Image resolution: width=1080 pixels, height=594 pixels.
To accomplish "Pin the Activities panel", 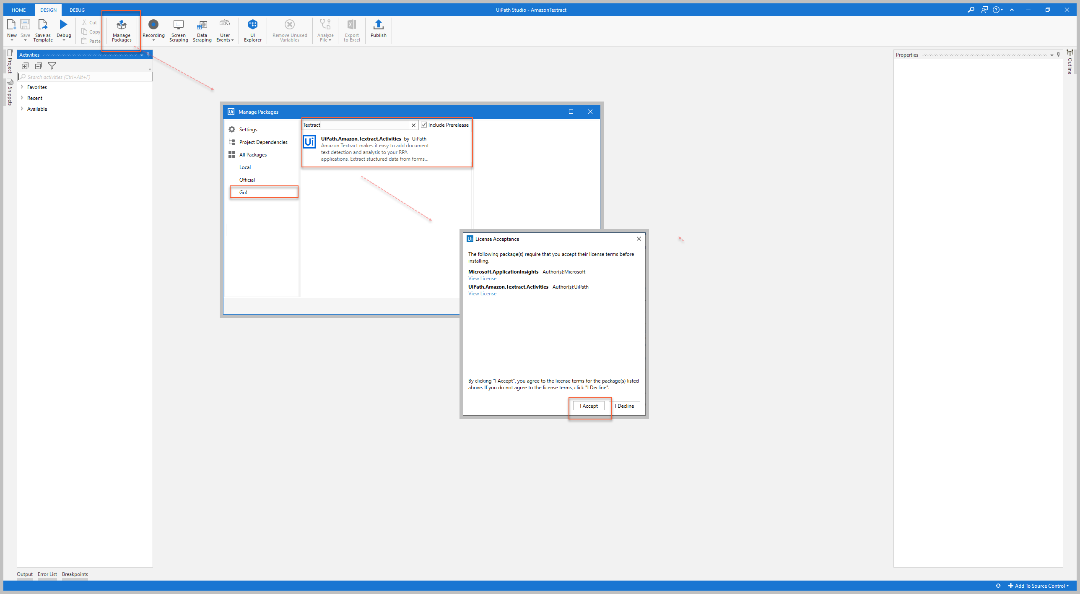I will [148, 54].
